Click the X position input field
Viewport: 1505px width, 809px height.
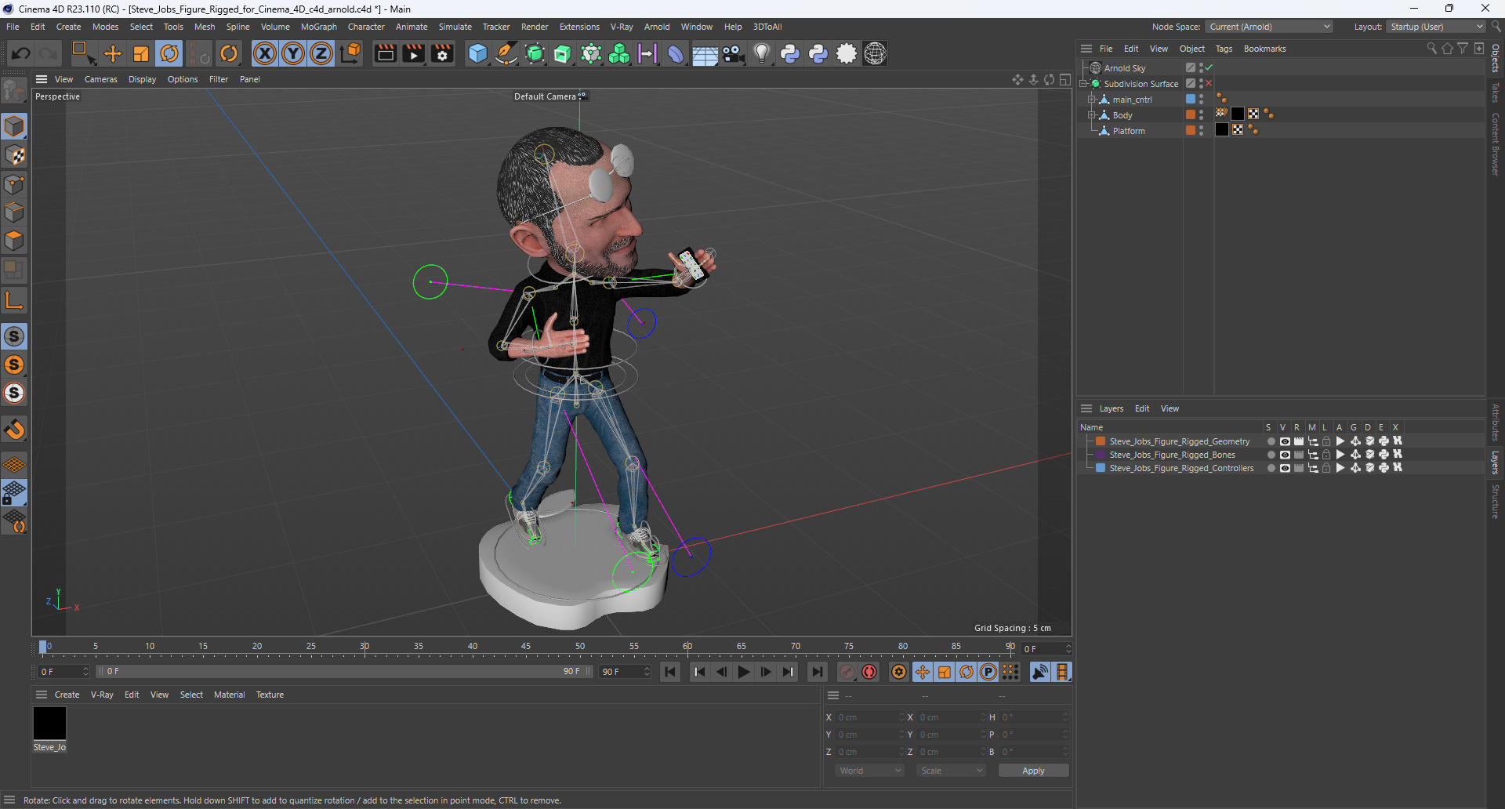click(x=870, y=717)
